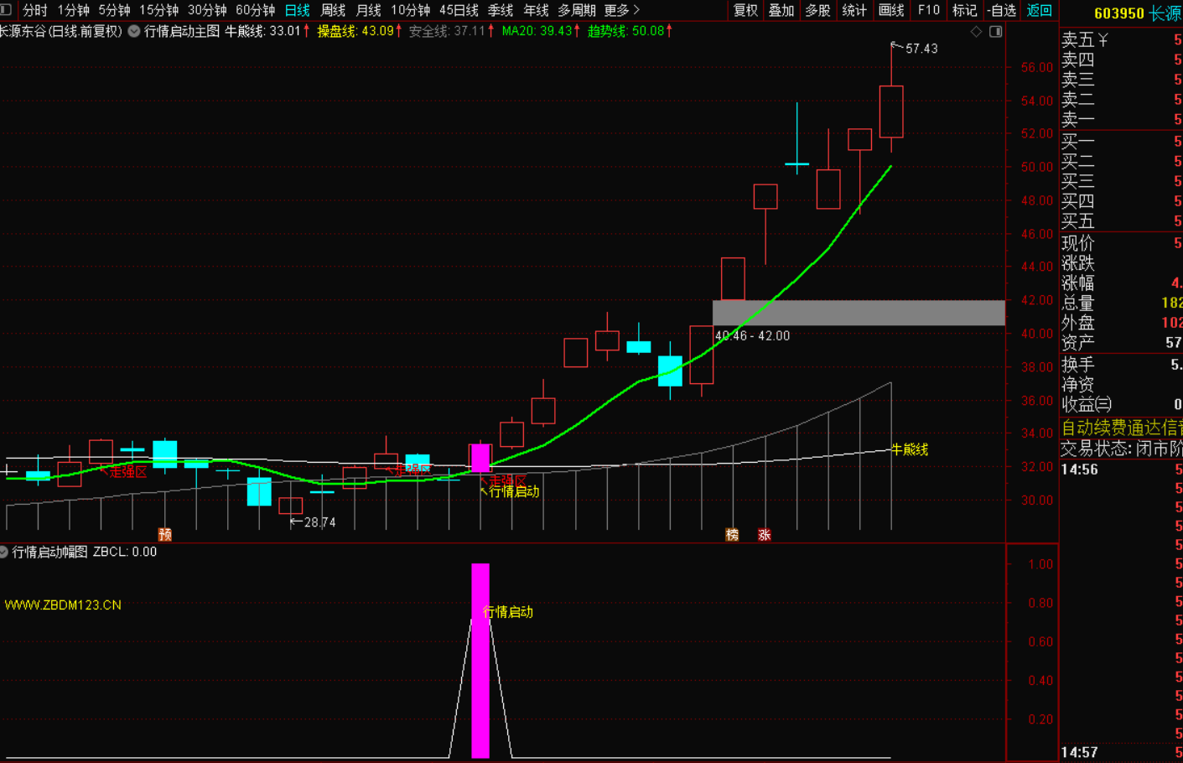Expand the 更多 periods menu

(621, 10)
